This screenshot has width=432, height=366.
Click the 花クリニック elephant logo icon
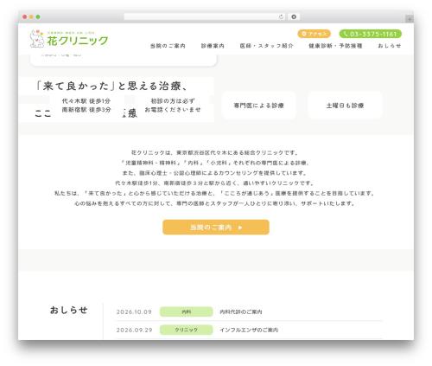pyautogui.click(x=37, y=39)
